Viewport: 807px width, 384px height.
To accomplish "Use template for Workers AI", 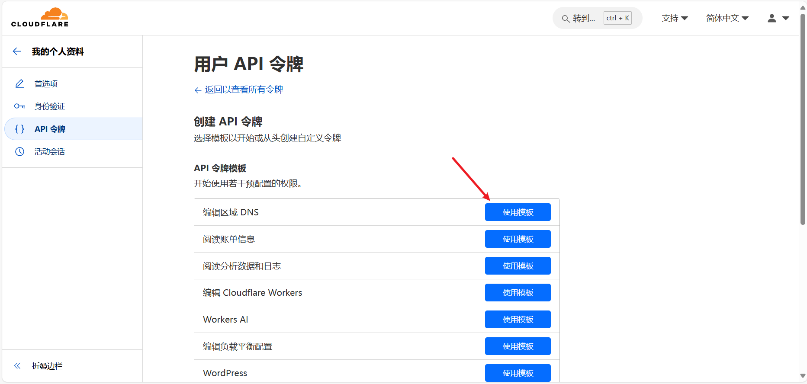I will [518, 320].
